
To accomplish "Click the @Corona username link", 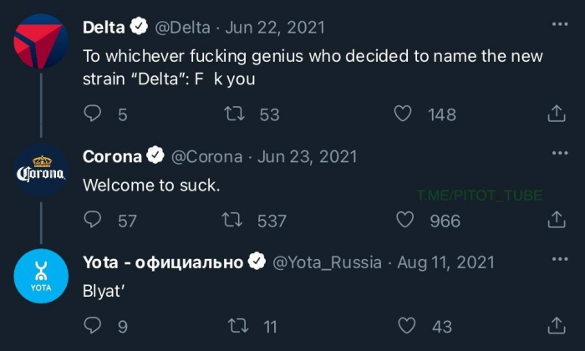I will coord(206,156).
